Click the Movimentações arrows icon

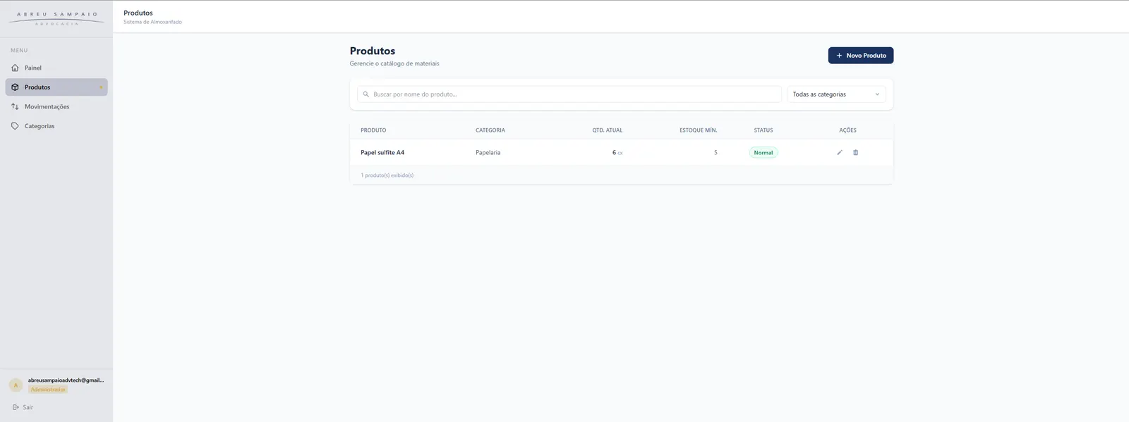(16, 106)
